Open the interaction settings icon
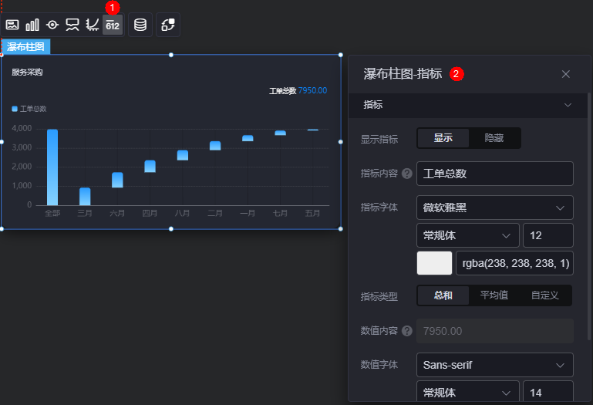Screen dimensions: 593x405 tap(168, 25)
